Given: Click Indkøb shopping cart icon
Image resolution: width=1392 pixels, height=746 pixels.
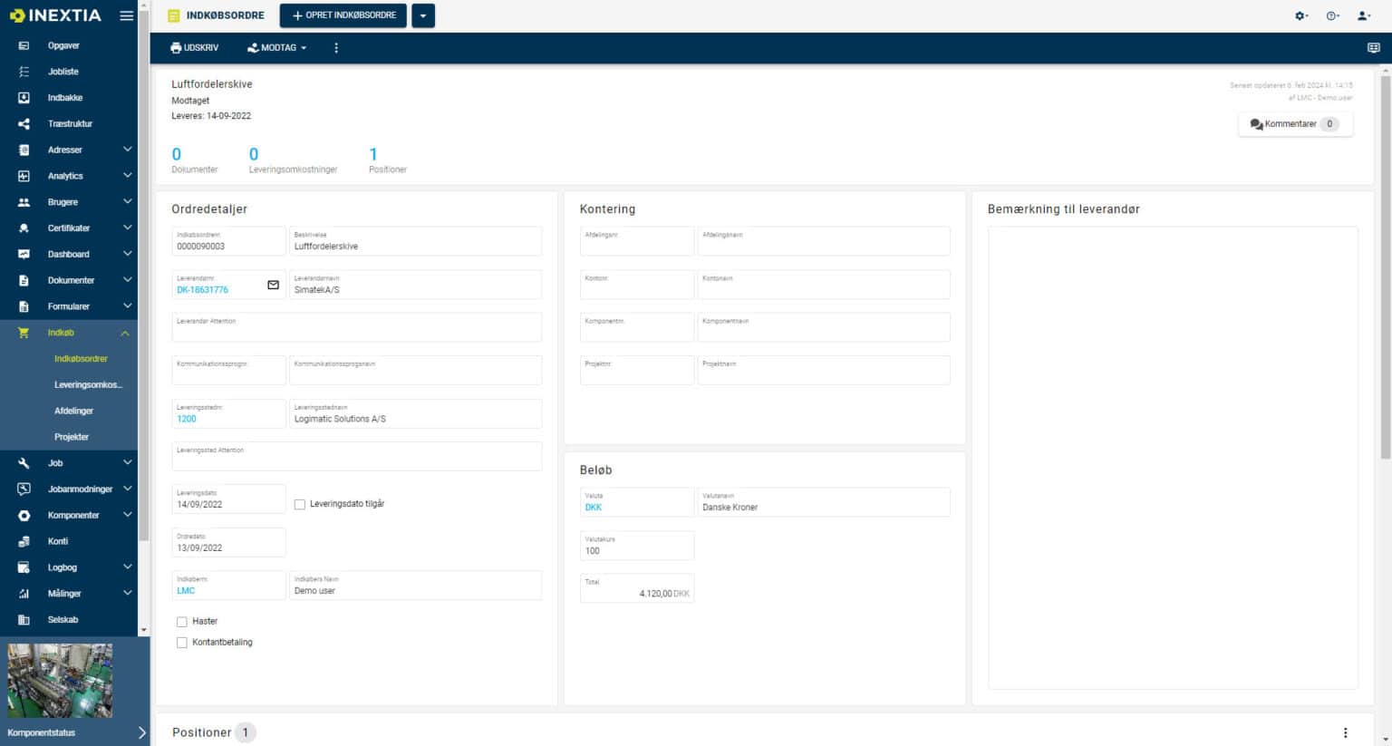Looking at the screenshot, I should click(x=24, y=333).
